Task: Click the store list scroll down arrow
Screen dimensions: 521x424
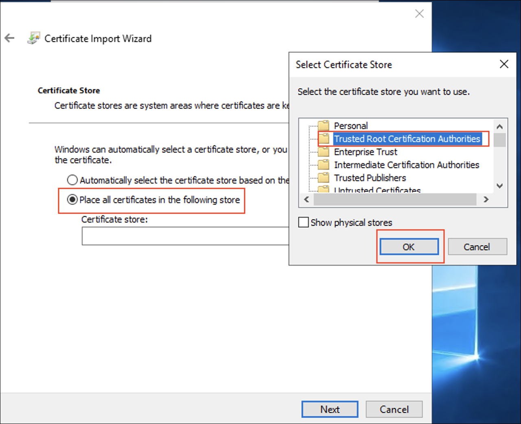Action: 500,186
